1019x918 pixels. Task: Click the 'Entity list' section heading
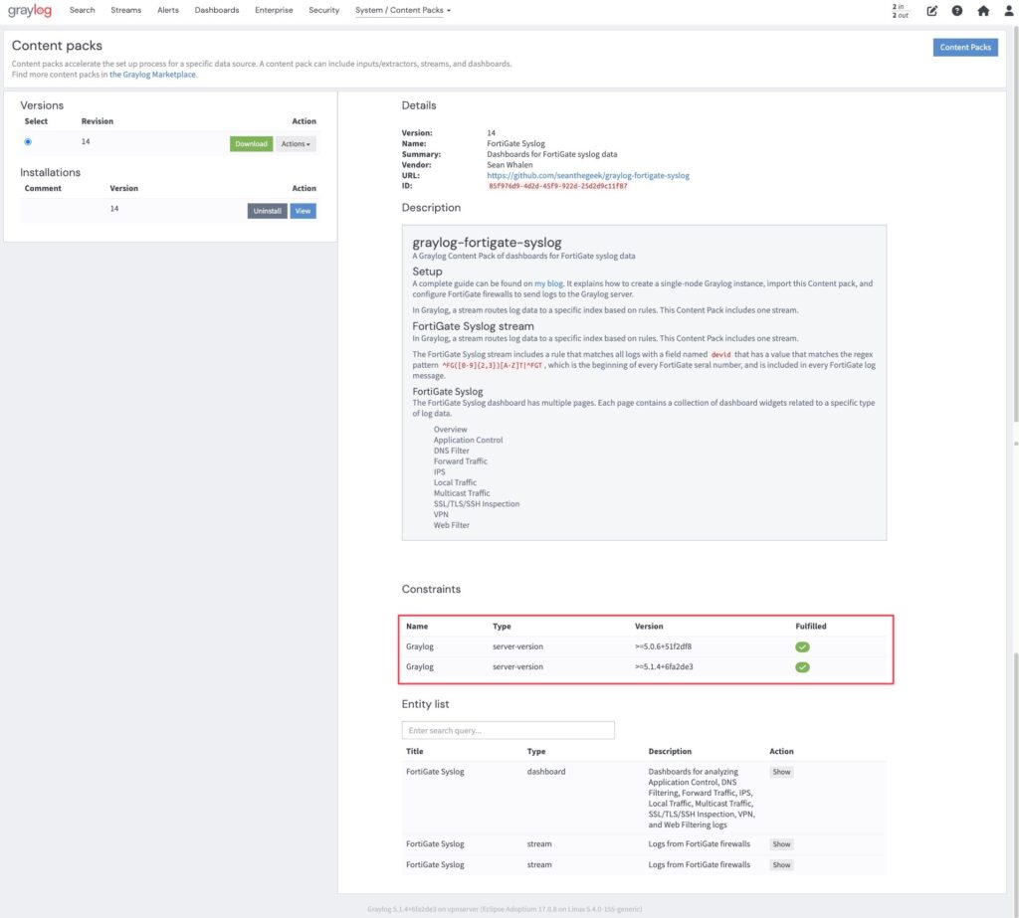tap(425, 703)
